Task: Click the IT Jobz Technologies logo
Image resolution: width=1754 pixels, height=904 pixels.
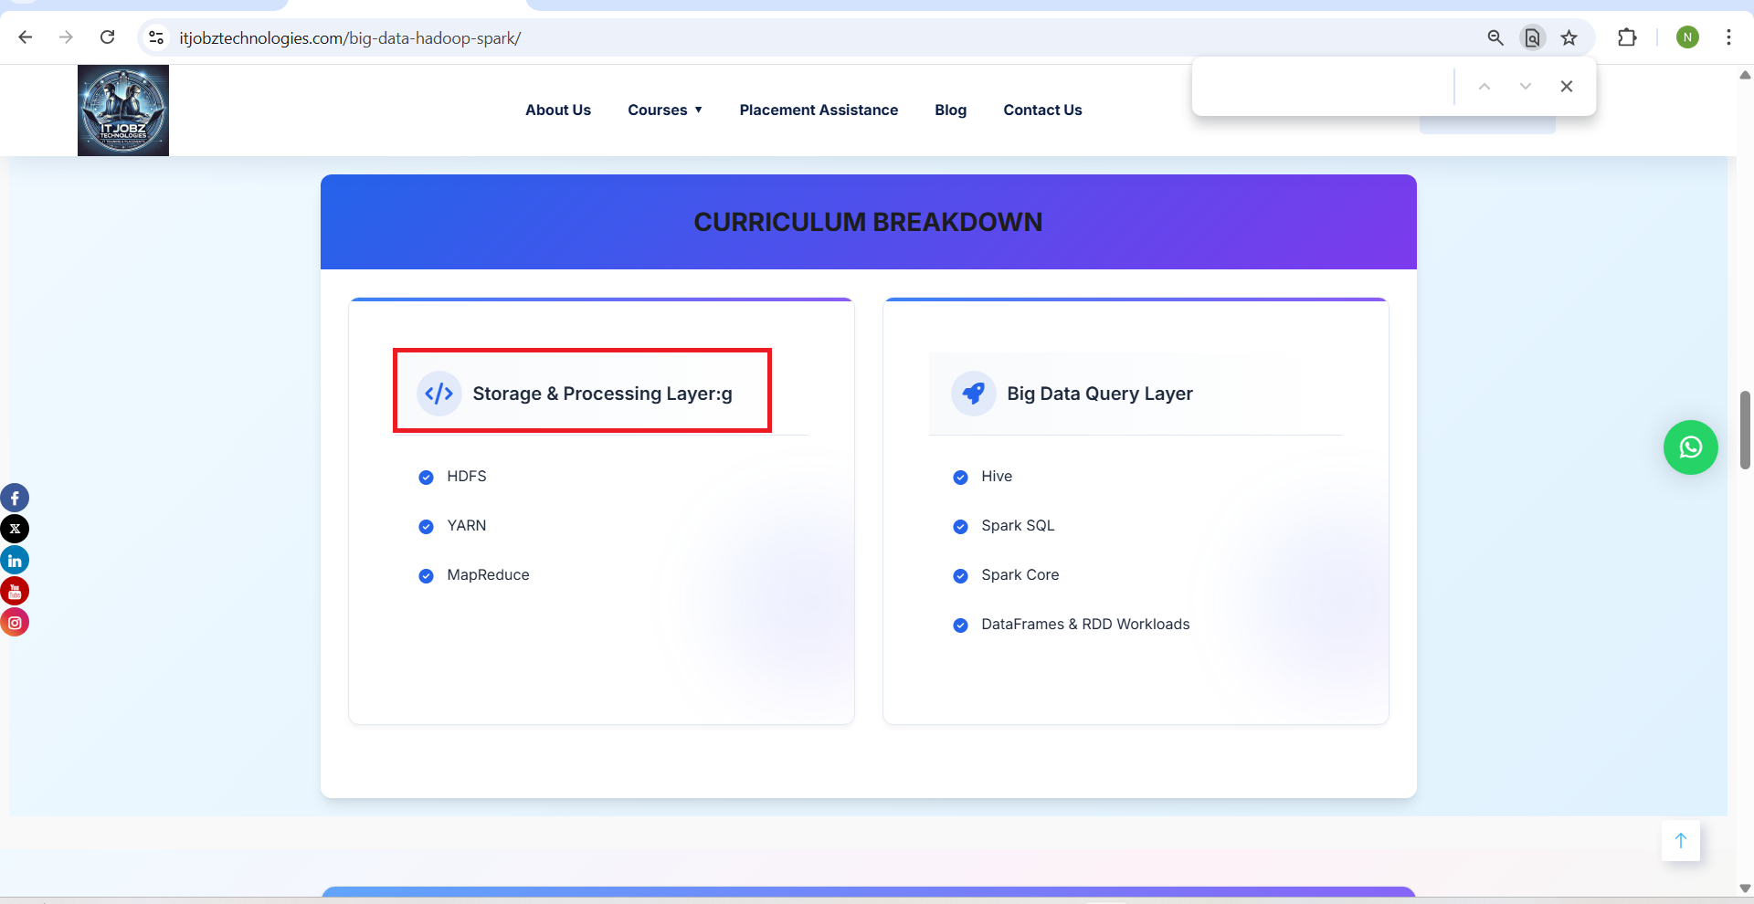Action: [123, 110]
